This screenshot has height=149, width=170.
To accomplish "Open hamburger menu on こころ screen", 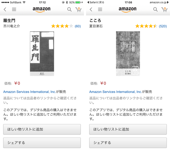I will point(100,10).
